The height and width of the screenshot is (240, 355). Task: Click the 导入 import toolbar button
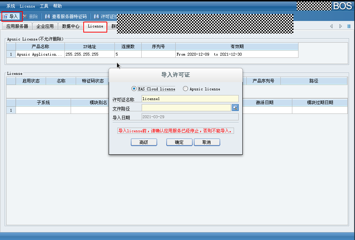point(11,17)
